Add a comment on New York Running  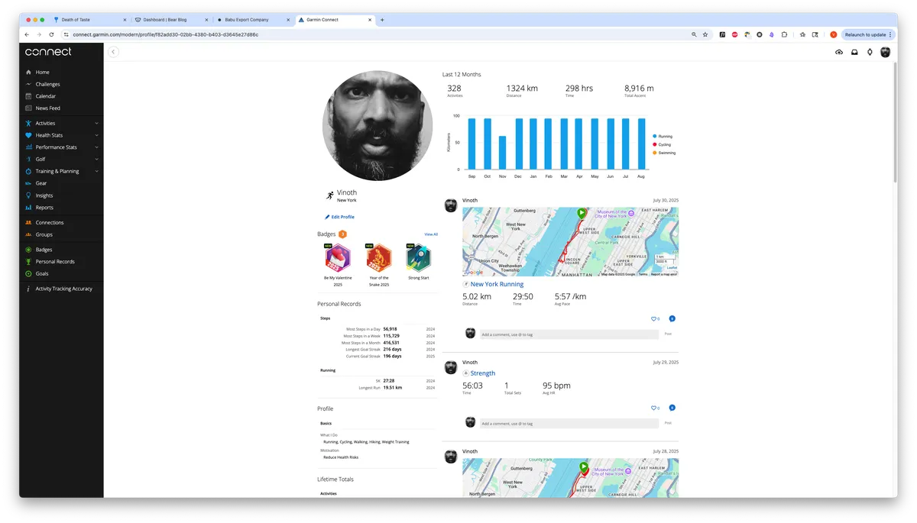(x=569, y=334)
